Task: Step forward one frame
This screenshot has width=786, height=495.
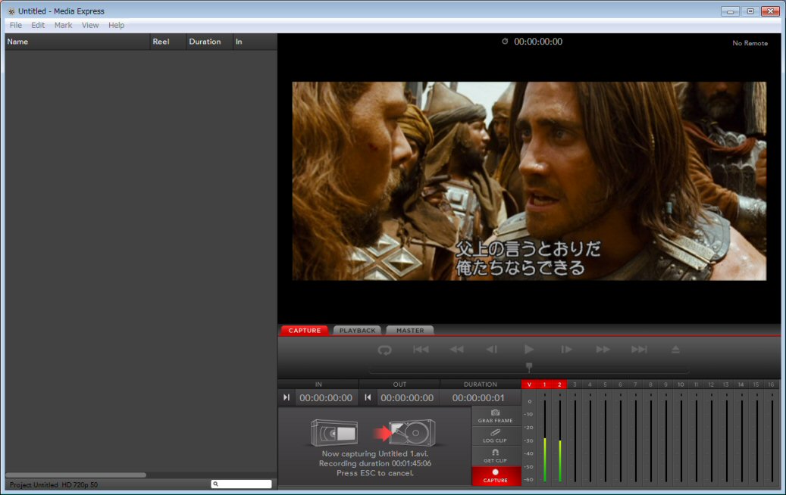Action: tap(566, 350)
